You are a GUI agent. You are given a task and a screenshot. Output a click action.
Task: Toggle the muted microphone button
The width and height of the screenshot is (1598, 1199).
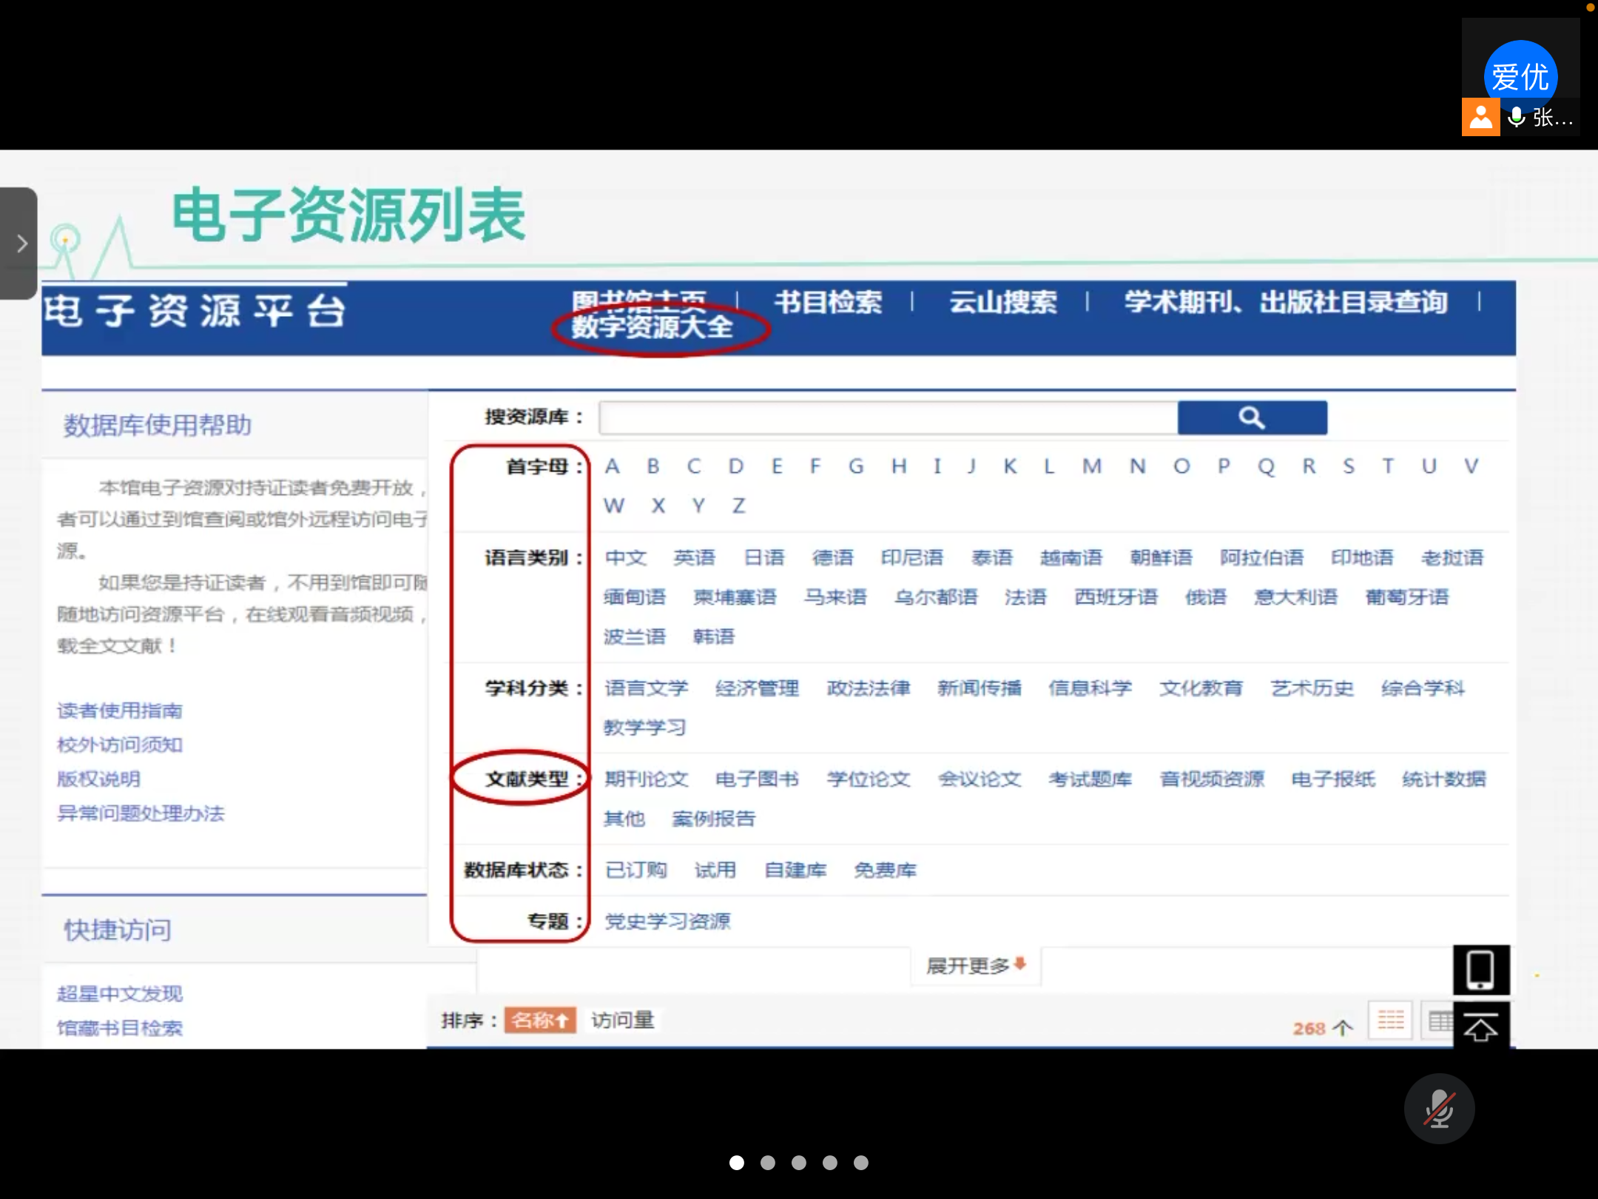(x=1439, y=1108)
